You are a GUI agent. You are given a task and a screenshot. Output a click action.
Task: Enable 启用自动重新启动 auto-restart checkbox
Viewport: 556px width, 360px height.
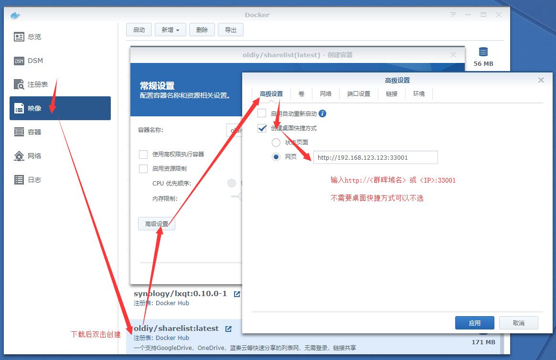pyautogui.click(x=262, y=113)
